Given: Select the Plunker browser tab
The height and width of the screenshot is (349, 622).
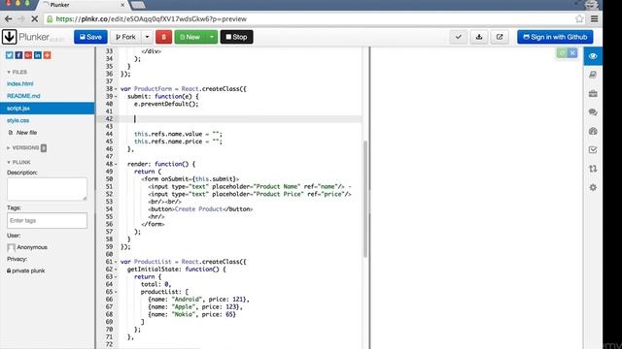Looking at the screenshot, I should click(84, 5).
